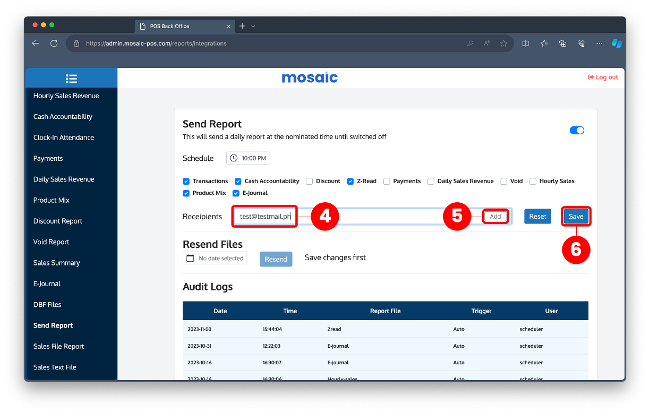Click the Add recipient button
Image resolution: width=650 pixels, height=413 pixels.
tap(495, 217)
